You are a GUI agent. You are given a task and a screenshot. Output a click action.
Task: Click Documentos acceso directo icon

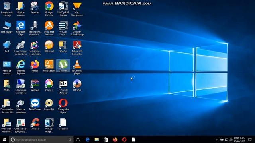pyautogui.click(x=7, y=106)
